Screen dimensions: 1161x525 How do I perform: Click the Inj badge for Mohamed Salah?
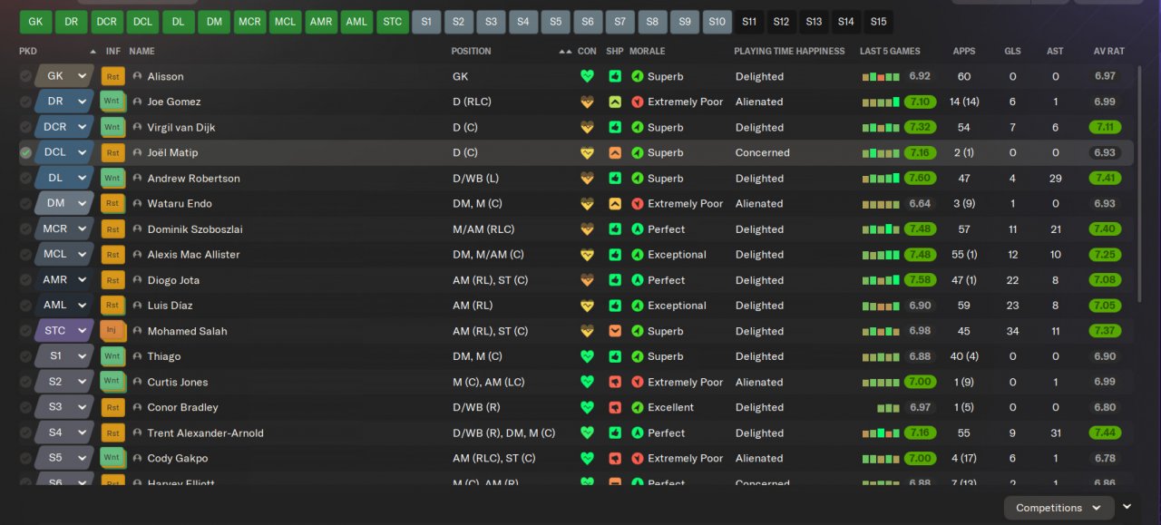[112, 330]
